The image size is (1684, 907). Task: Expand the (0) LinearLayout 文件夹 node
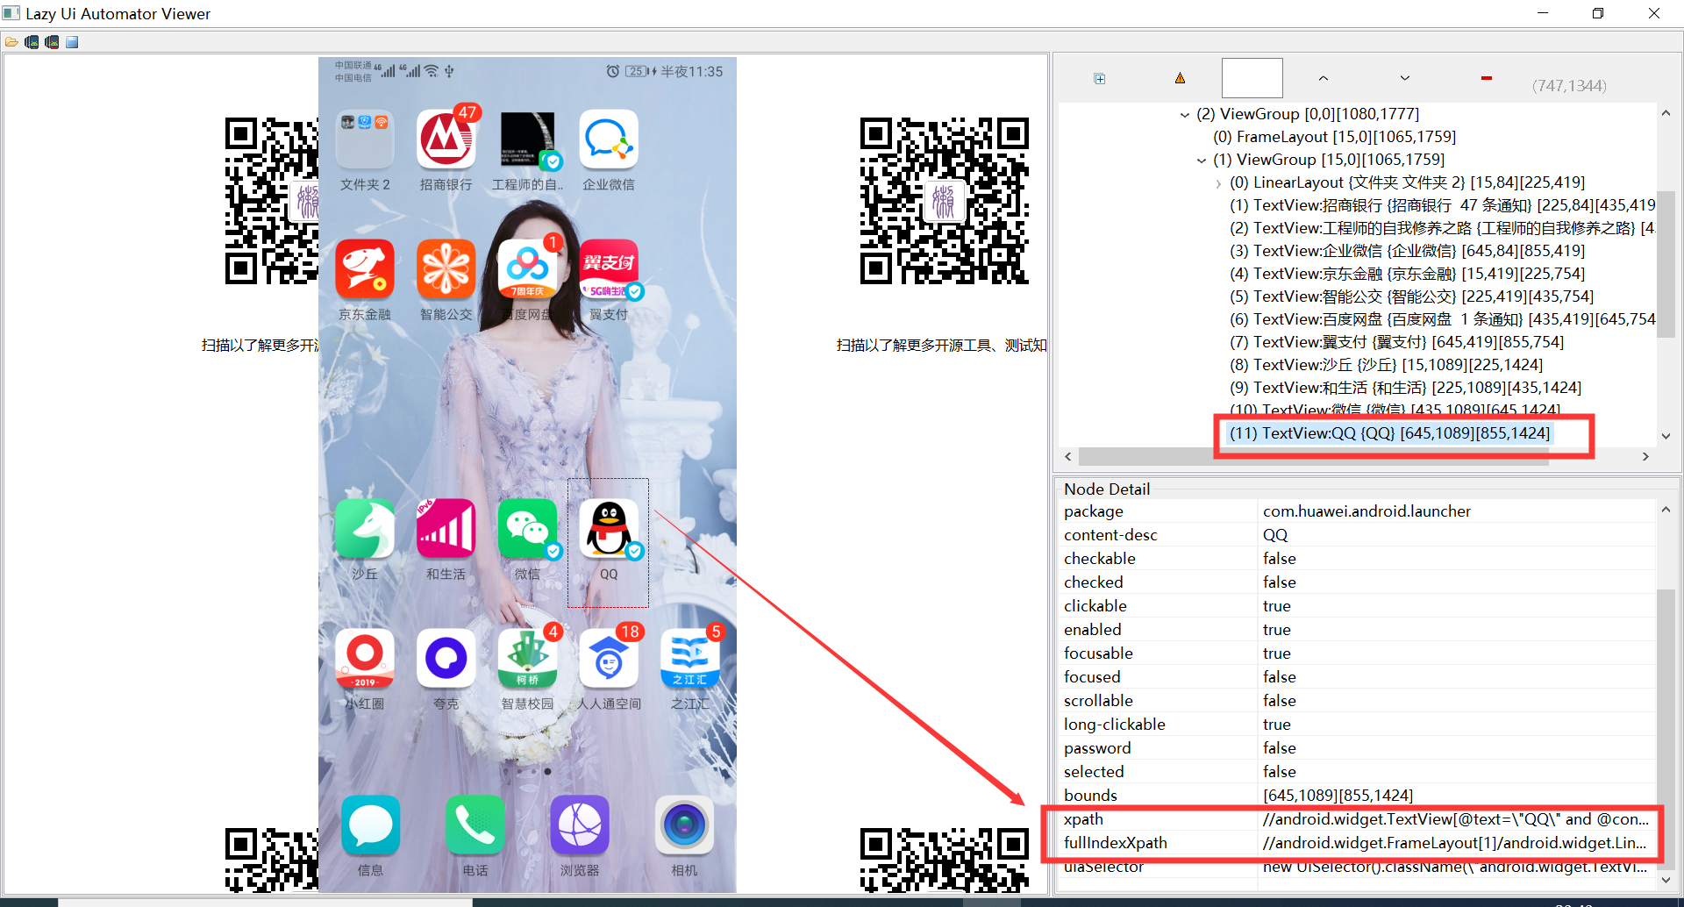1217,183
